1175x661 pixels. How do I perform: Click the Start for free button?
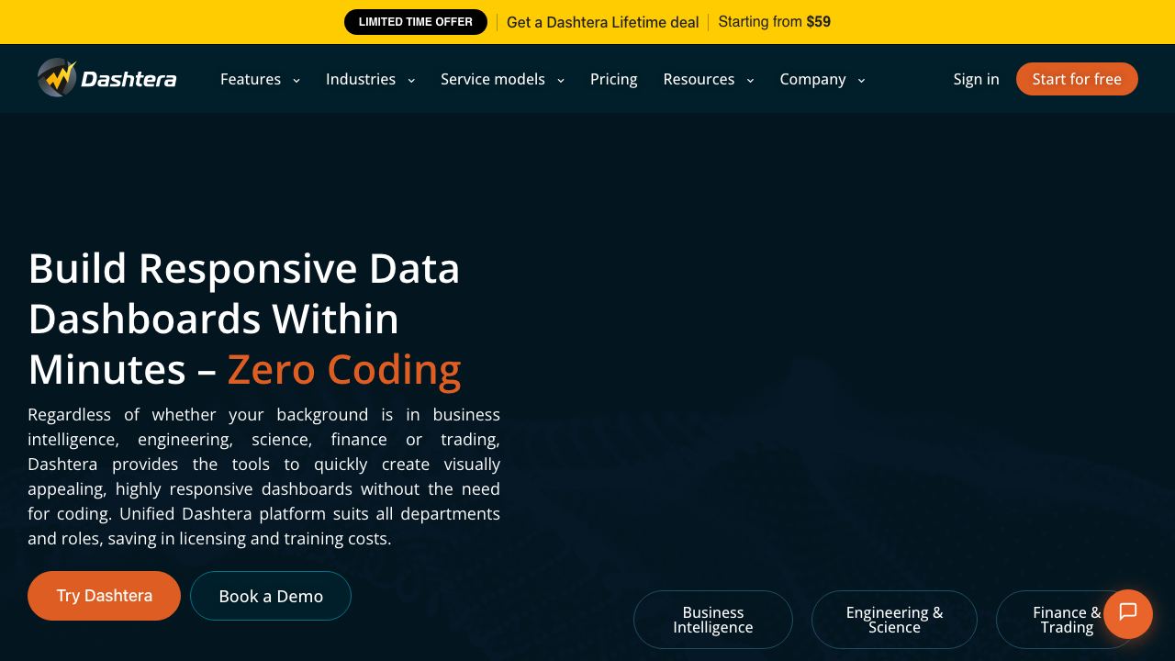pyautogui.click(x=1077, y=79)
